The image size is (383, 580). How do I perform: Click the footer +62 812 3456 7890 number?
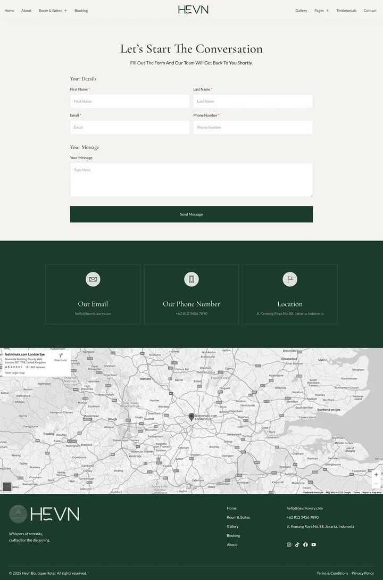302,517
